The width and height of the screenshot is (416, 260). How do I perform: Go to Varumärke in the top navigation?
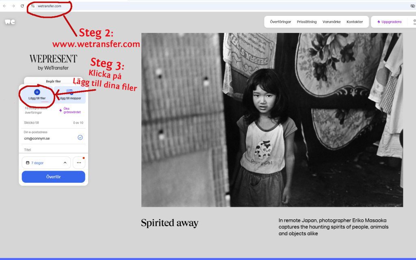click(331, 22)
